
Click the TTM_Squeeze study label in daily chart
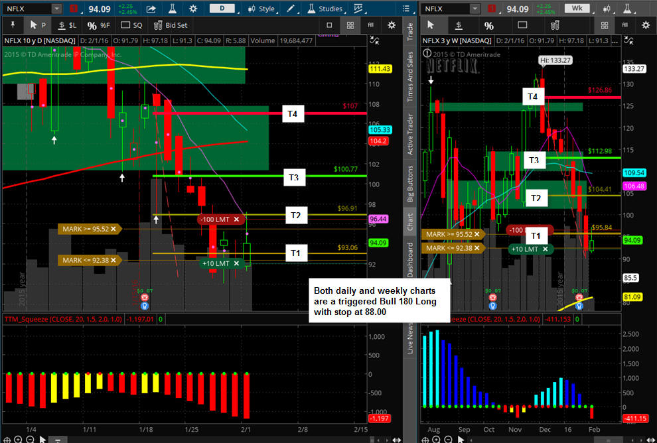[63, 319]
